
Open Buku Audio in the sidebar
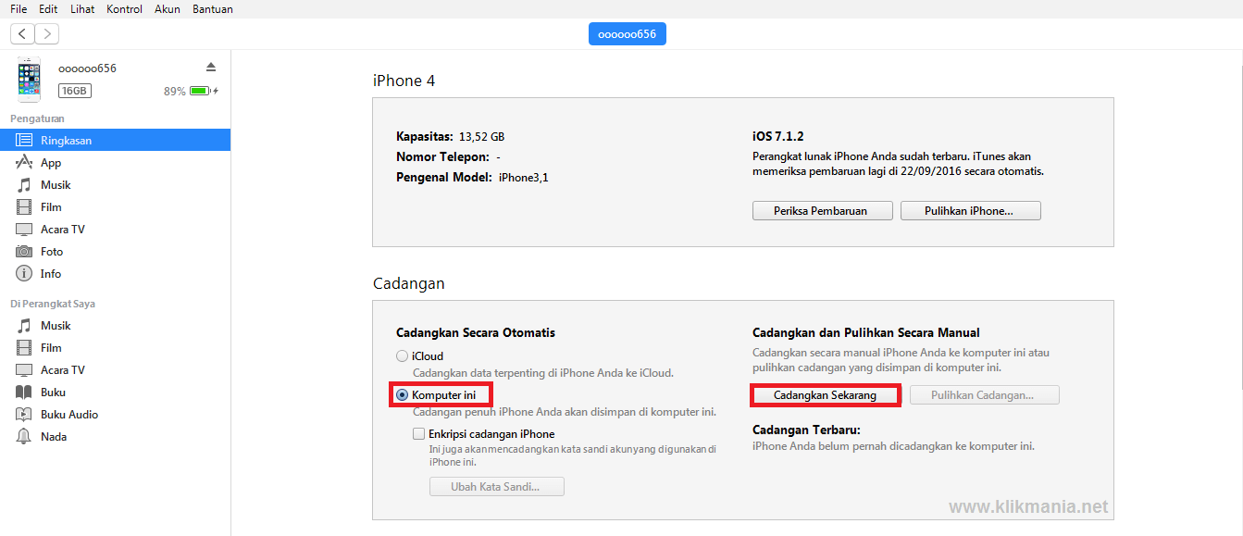[68, 415]
